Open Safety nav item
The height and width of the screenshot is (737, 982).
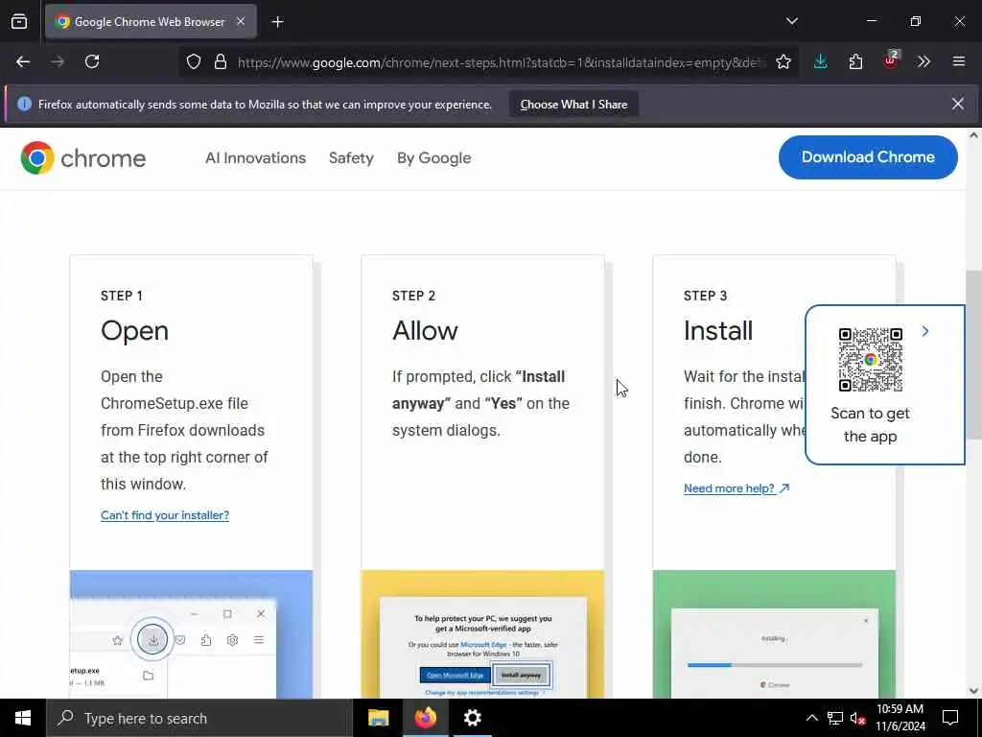(351, 158)
